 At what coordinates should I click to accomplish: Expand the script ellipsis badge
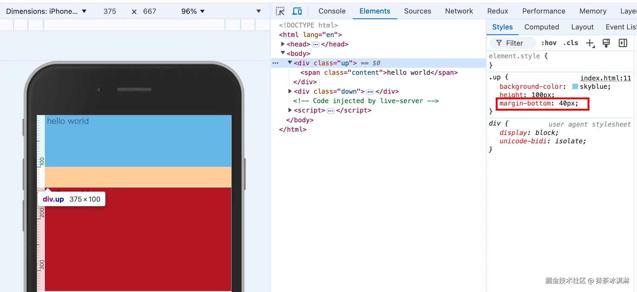(x=330, y=111)
